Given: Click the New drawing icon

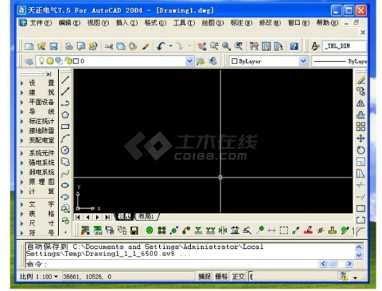Looking at the screenshot, I should point(29,46).
